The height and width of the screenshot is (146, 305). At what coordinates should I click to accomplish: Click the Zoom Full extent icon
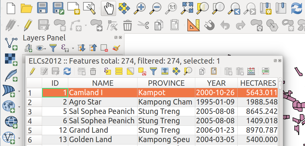(187, 8)
